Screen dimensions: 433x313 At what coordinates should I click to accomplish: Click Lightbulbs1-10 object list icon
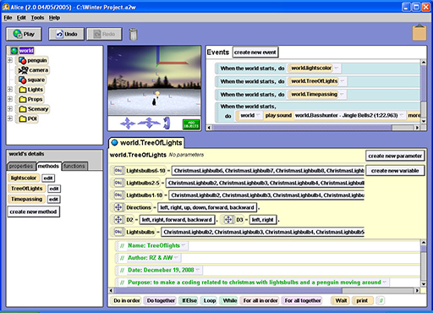[118, 195]
